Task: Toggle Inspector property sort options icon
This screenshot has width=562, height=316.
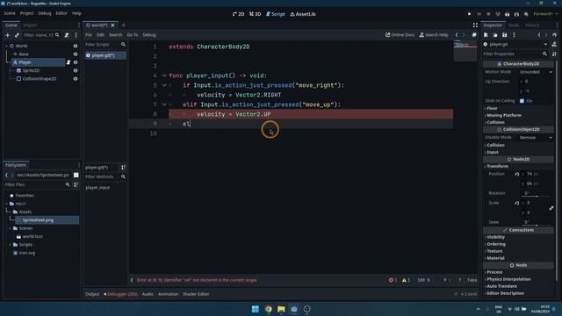Action: coord(554,54)
